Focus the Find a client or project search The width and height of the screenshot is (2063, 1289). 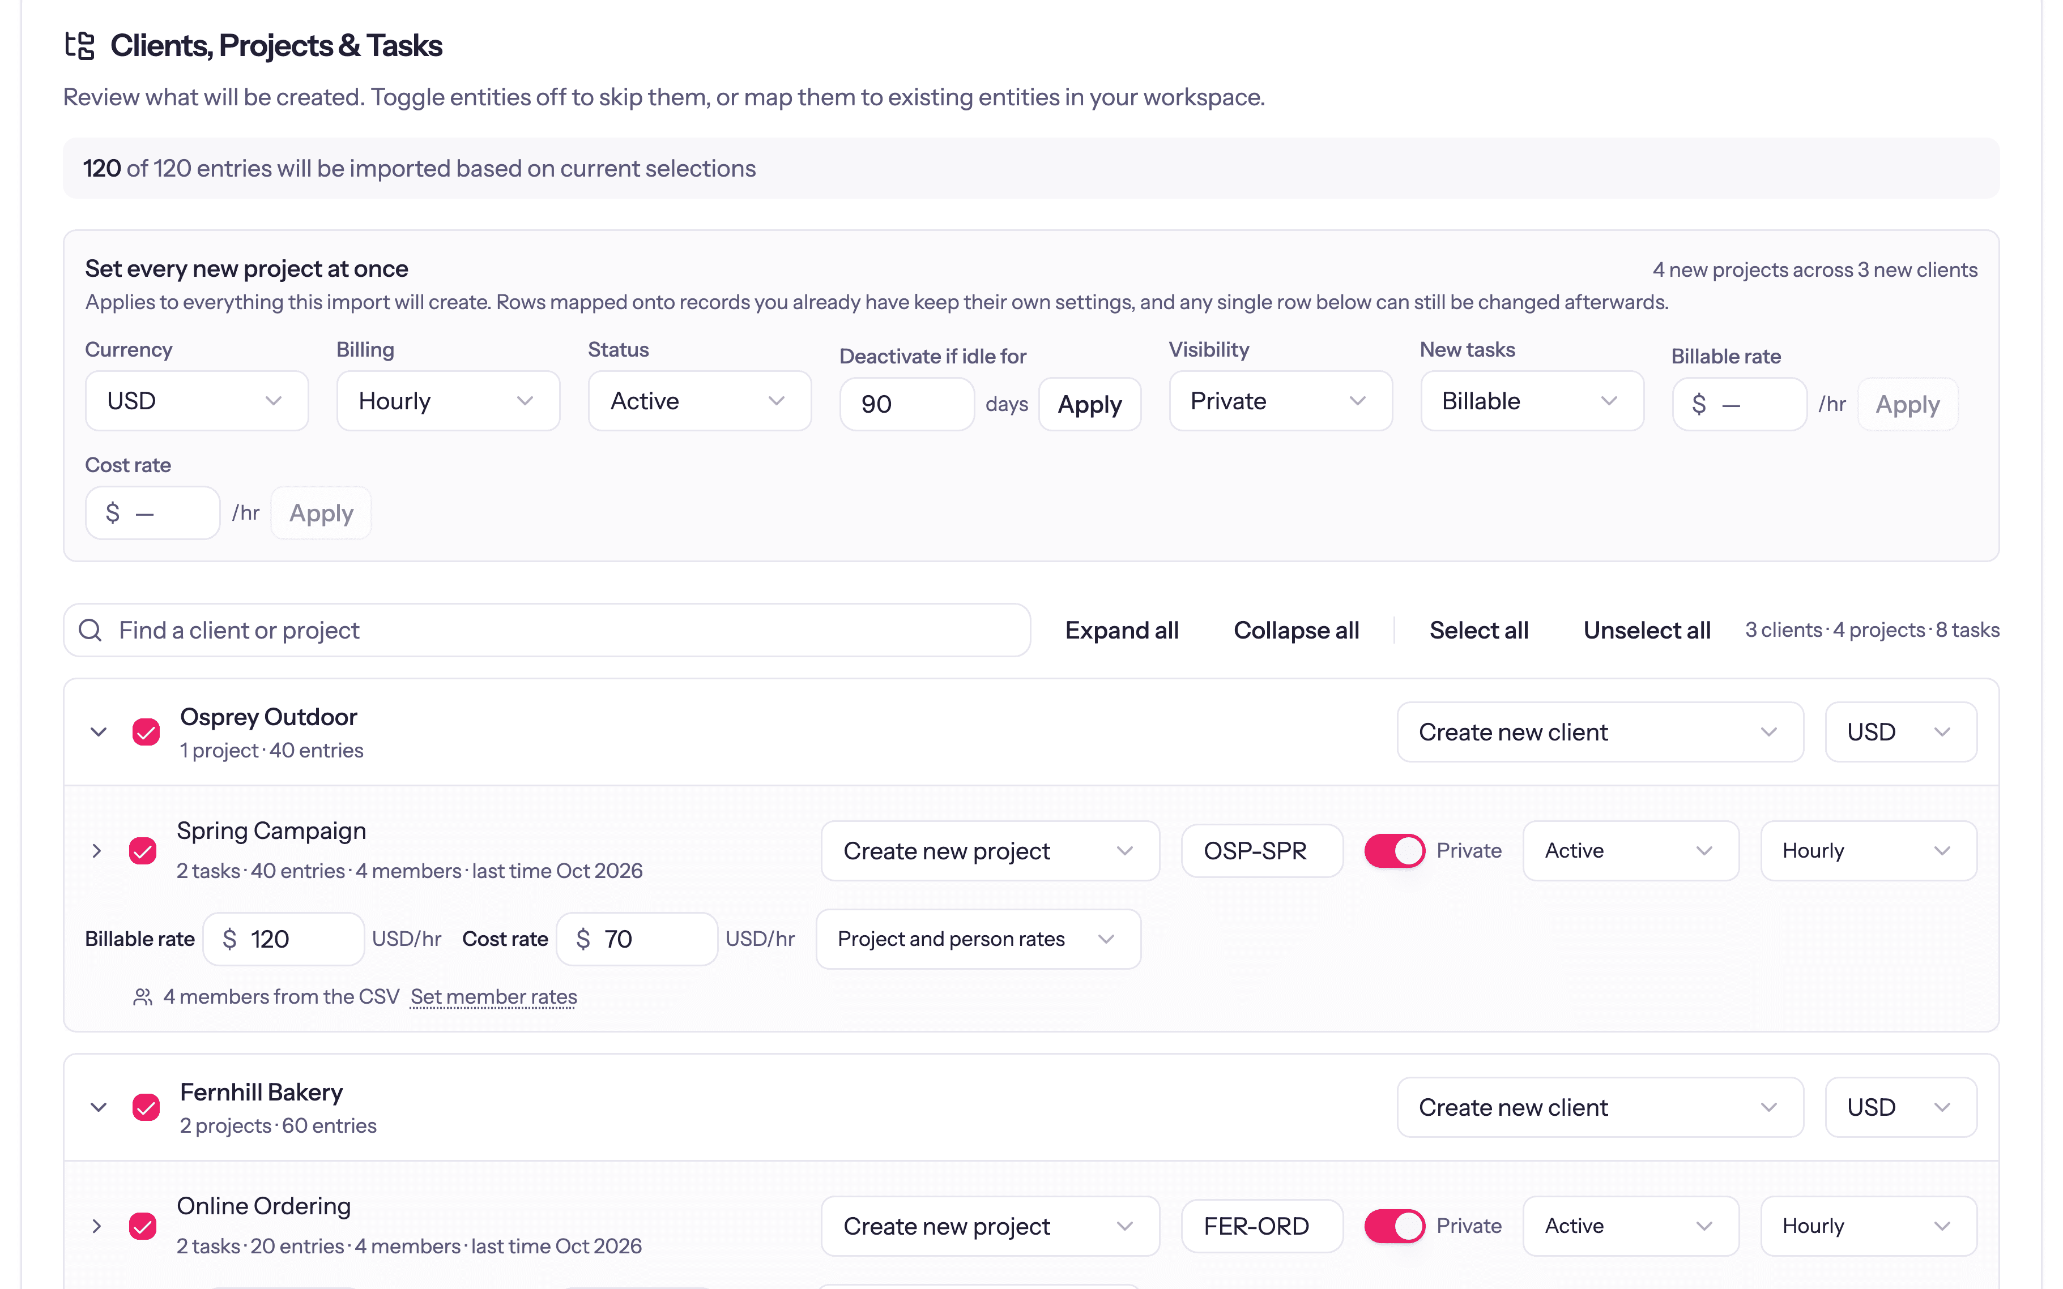(x=547, y=630)
